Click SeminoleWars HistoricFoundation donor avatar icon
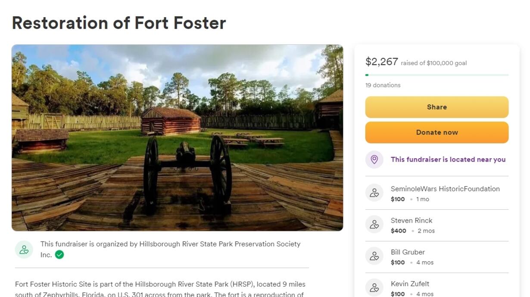This screenshot has width=530, height=297. pyautogui.click(x=374, y=193)
